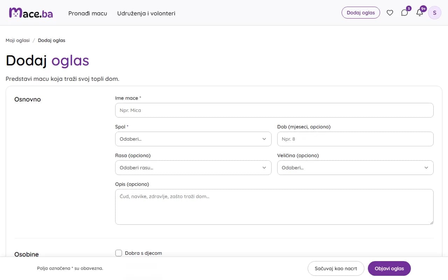Click Dodaj oglas breadcrumb text
The image size is (448, 280).
51,40
